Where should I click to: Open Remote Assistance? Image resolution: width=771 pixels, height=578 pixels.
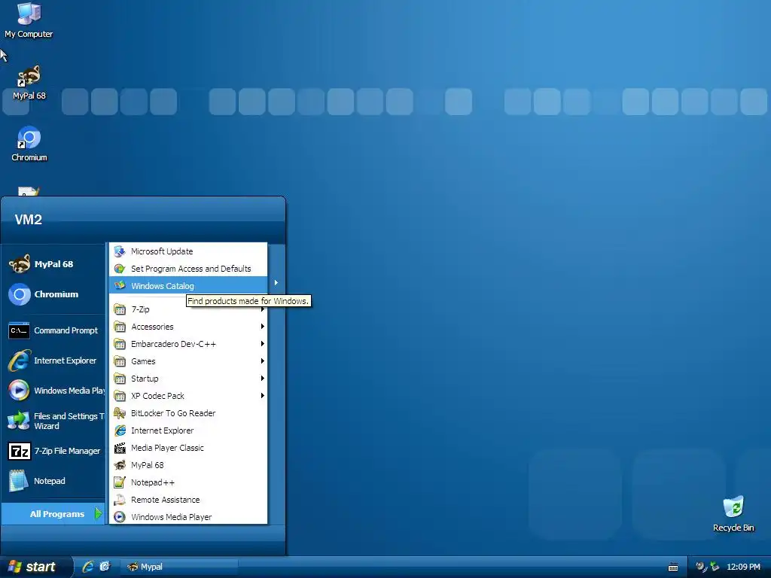[188, 500]
